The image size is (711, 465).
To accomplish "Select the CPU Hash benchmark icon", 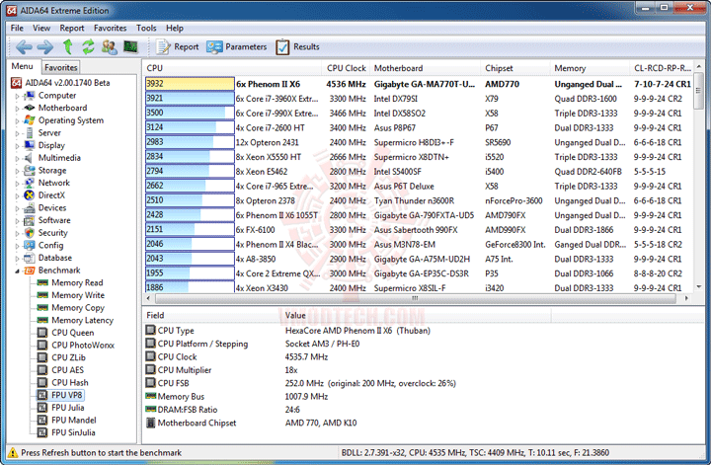I will 42,382.
